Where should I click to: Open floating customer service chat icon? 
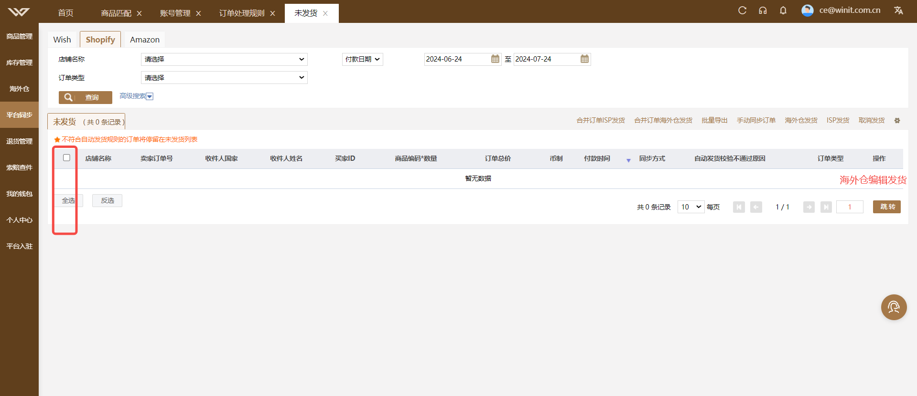click(894, 307)
